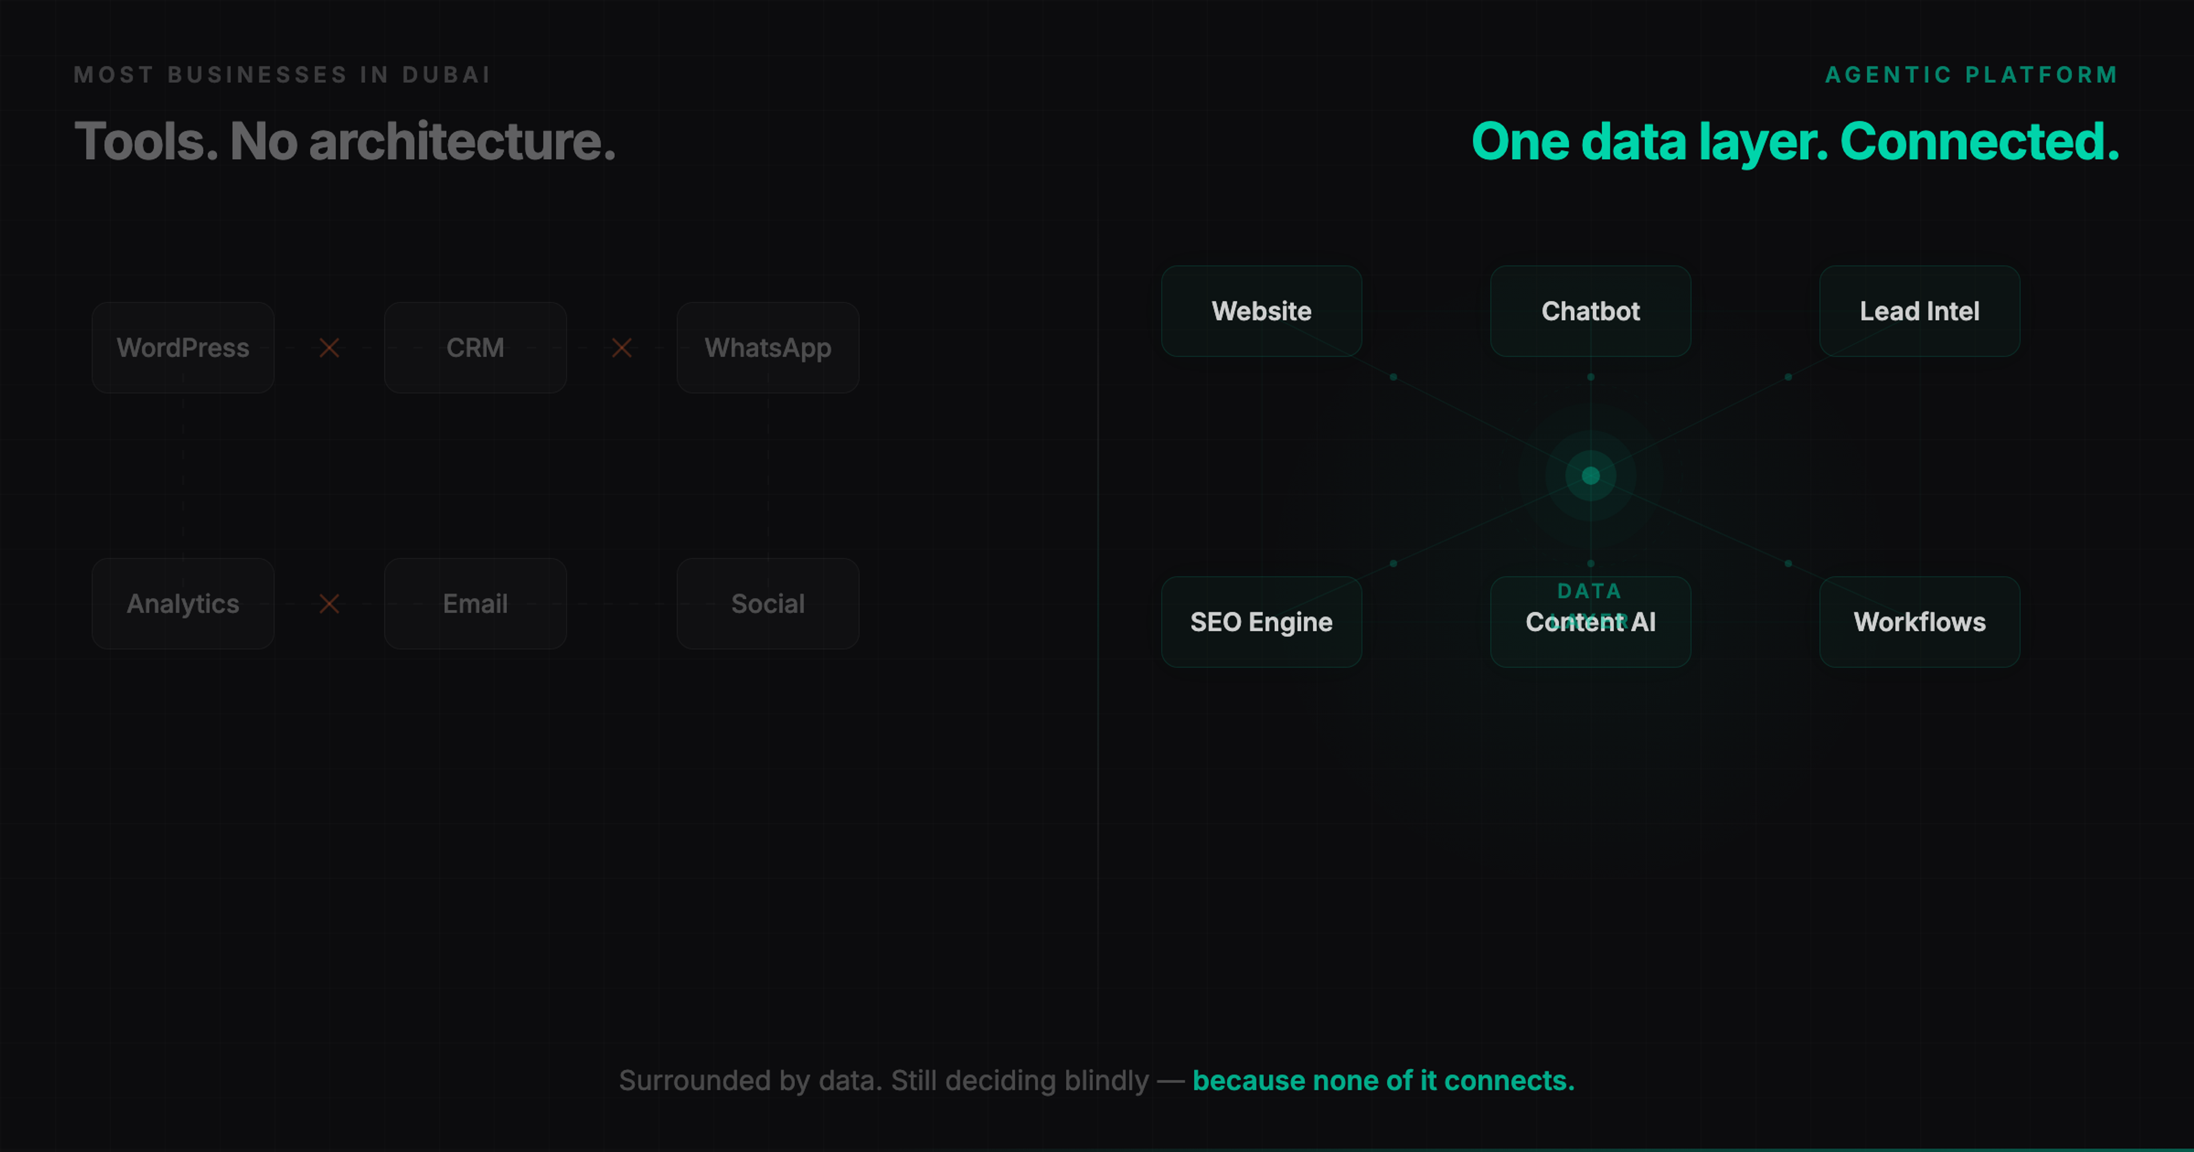This screenshot has width=2194, height=1152.
Task: Click the 'Tools. No architecture.' heading
Action: (345, 142)
